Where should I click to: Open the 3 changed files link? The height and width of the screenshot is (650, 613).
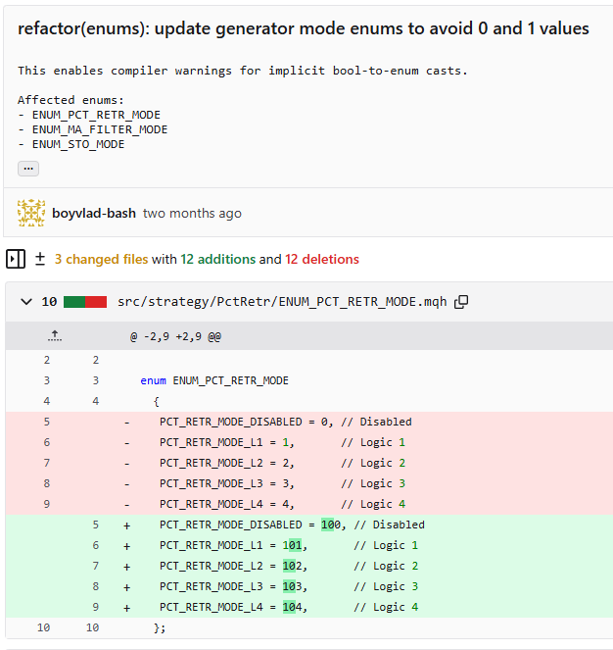[x=101, y=260]
